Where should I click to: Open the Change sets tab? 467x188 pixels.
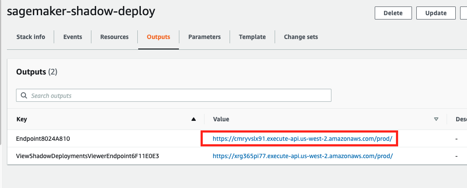point(301,37)
